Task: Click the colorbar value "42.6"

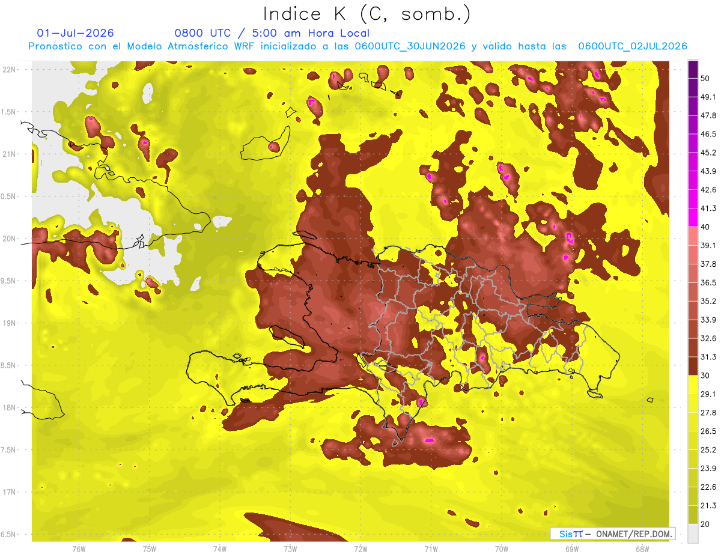Action: [708, 190]
